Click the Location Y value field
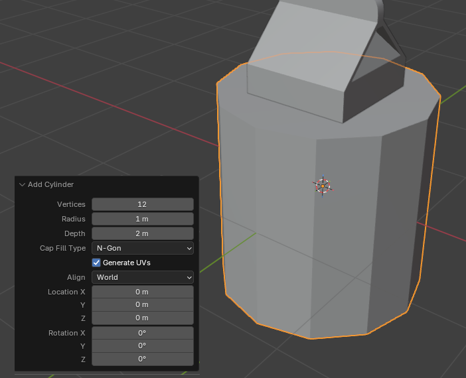466x378 pixels. point(142,304)
